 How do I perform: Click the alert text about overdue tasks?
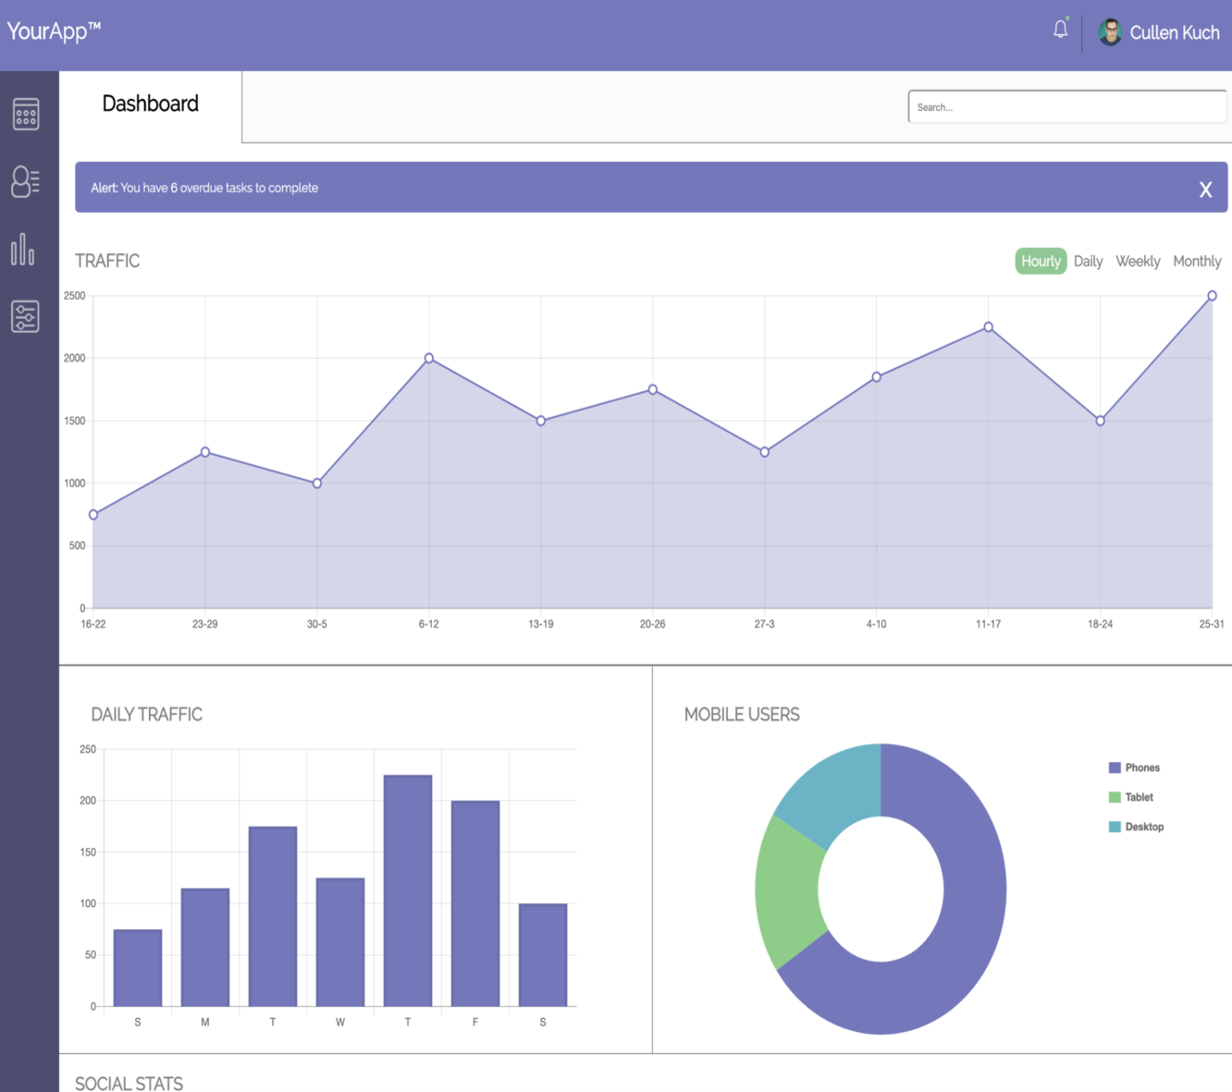pos(204,188)
